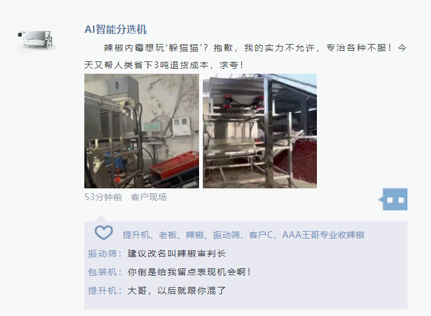View the second photo with red chili pile

[260, 131]
